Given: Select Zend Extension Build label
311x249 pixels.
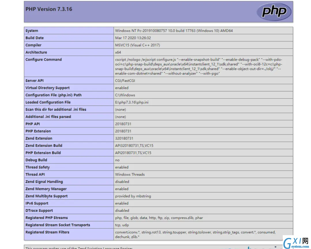Looking at the screenshot, I should pyautogui.click(x=44, y=146).
